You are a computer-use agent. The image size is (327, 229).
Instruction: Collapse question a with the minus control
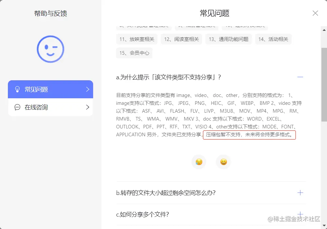300,77
